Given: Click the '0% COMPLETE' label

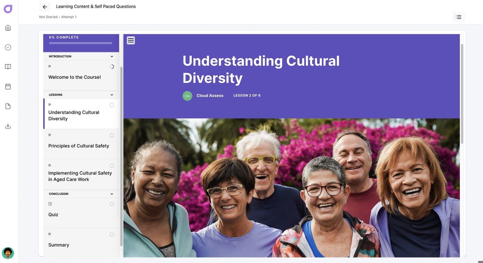Looking at the screenshot, I should [64, 37].
